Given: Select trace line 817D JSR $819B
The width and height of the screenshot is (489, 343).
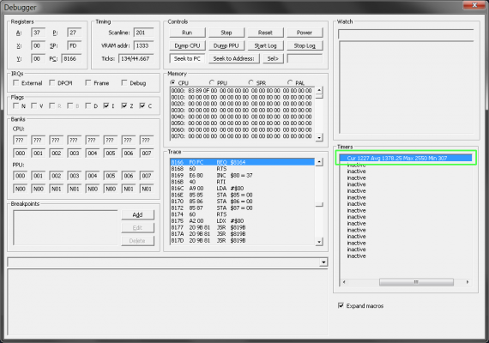Looking at the screenshot, I should (x=242, y=240).
